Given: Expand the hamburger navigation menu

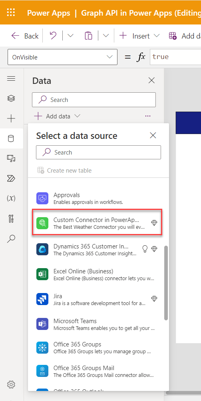Looking at the screenshot, I should 11,78.
